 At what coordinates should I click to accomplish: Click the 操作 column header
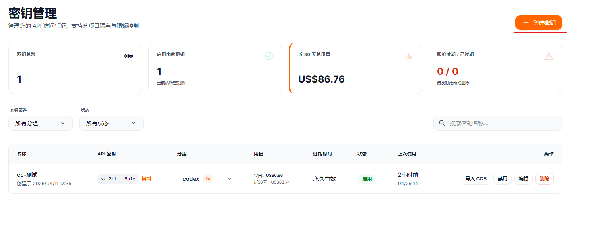(549, 154)
